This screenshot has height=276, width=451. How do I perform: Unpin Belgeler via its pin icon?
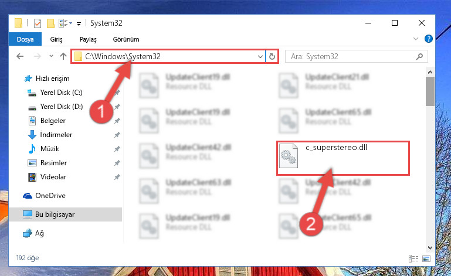(117, 121)
